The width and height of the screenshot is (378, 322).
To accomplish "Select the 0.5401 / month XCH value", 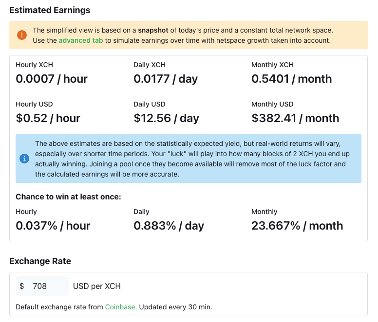I will coord(291,79).
